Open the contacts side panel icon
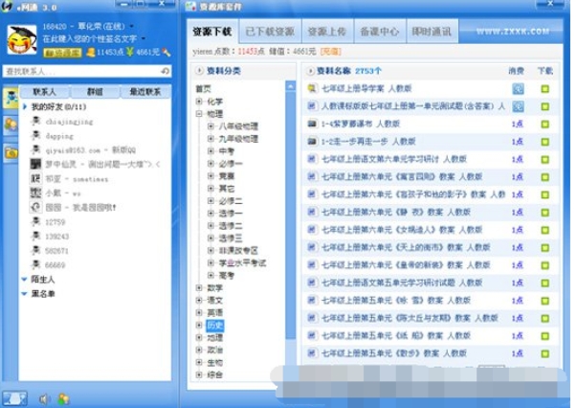 [11, 98]
